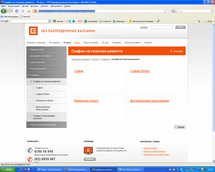Go to Цени in site navigation
Screen dimensions: 215x172
tap(77, 43)
